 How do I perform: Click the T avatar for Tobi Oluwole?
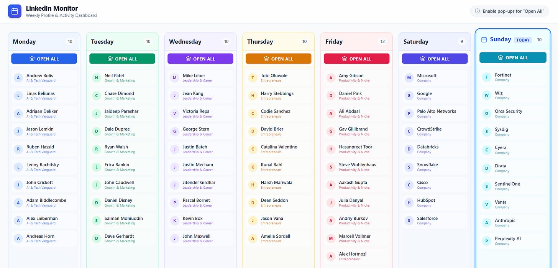(253, 78)
